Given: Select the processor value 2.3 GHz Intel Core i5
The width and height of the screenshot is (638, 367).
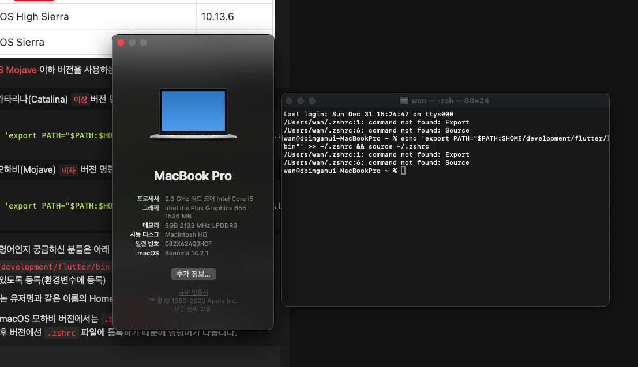Looking at the screenshot, I should [x=209, y=199].
